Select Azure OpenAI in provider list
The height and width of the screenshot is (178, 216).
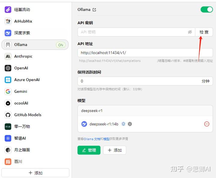tap(35, 80)
